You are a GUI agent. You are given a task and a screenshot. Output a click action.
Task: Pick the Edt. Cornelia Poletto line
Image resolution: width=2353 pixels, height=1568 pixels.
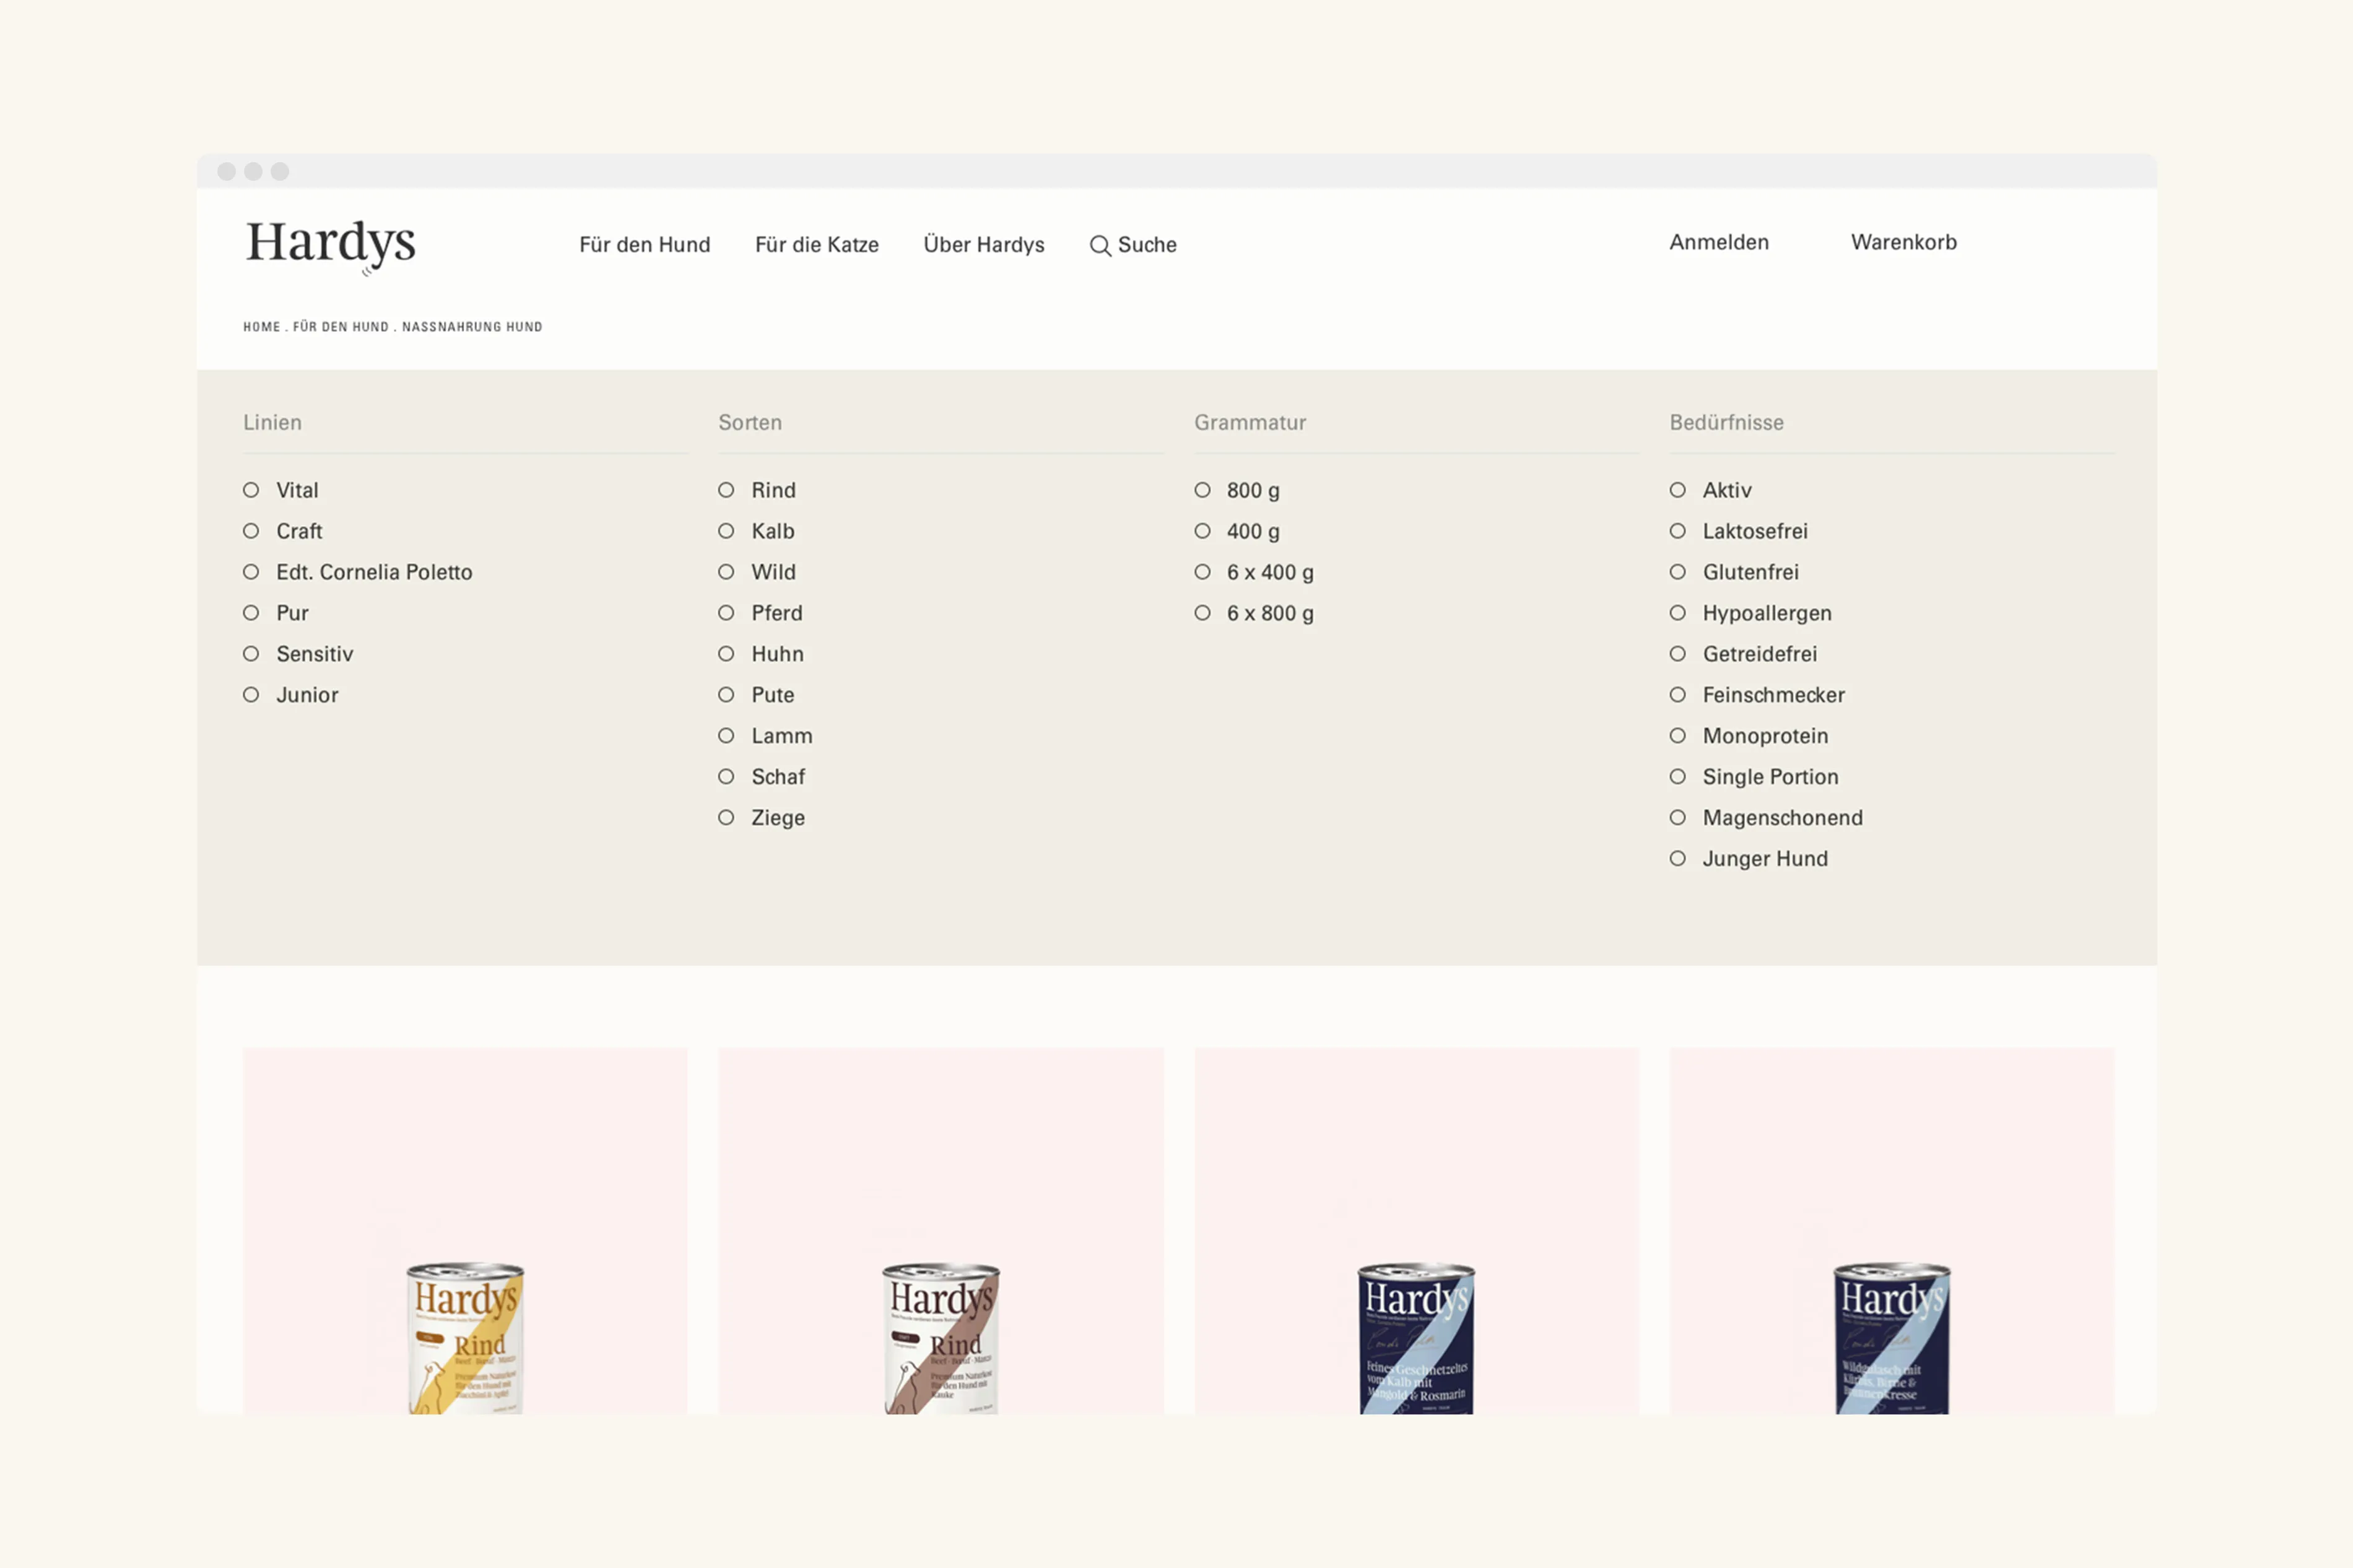click(x=251, y=572)
